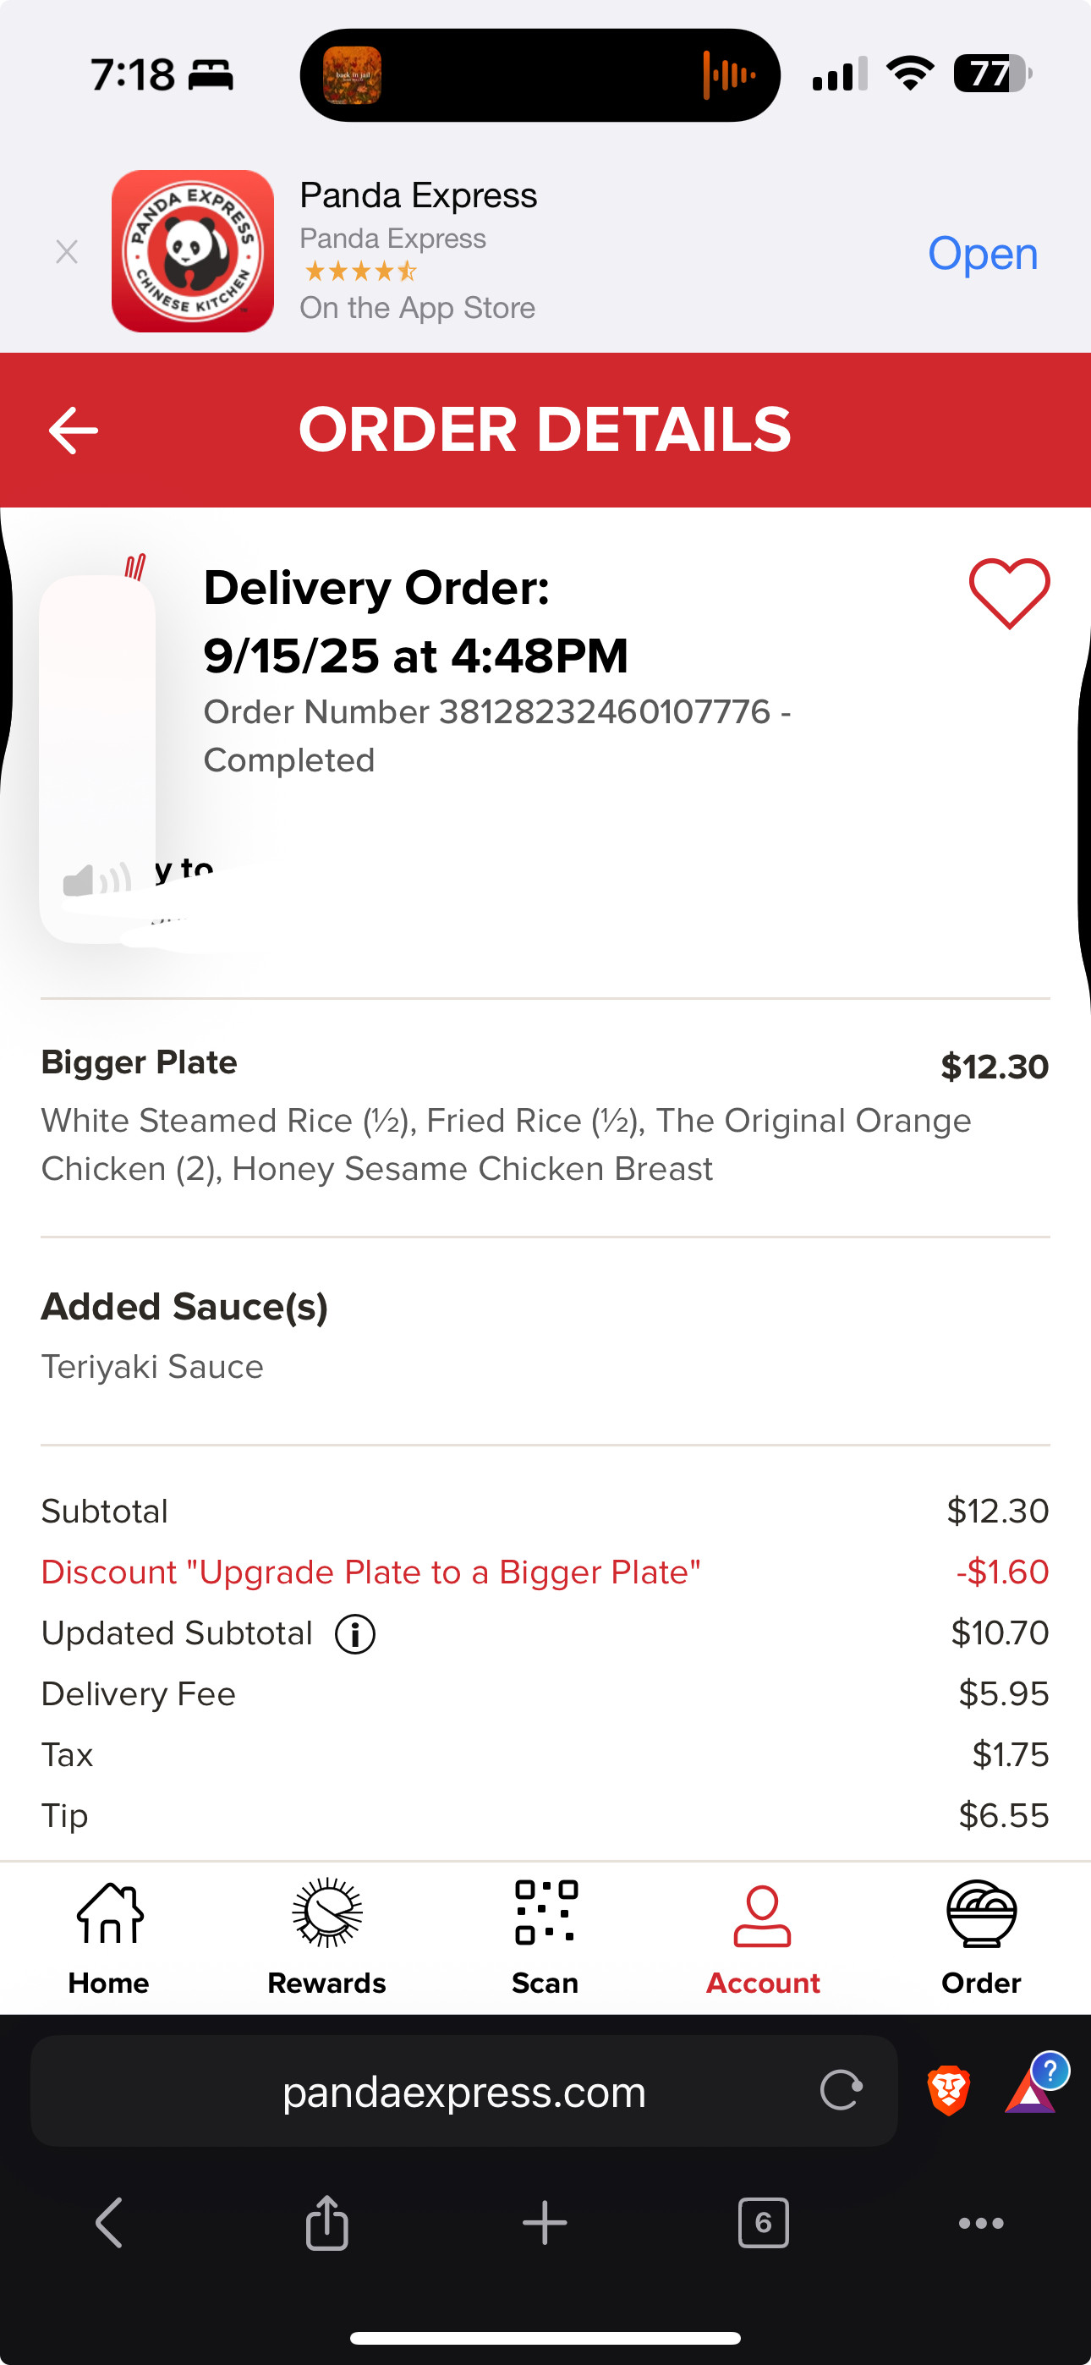Dismiss the Panda Express app banner
Screen dimensions: 1091x2365
click(x=67, y=251)
